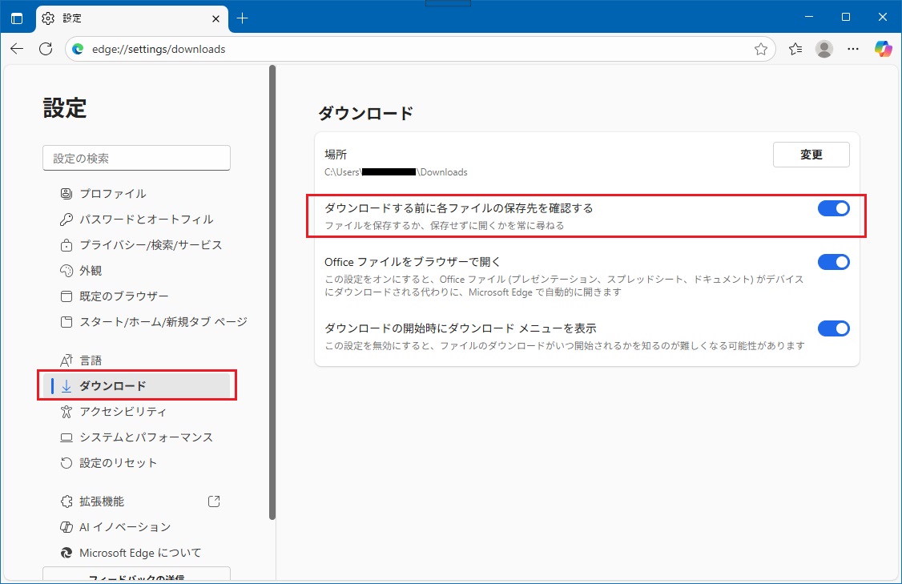Open the Copilot icon in toolbar
The height and width of the screenshot is (584, 902).
pos(883,49)
